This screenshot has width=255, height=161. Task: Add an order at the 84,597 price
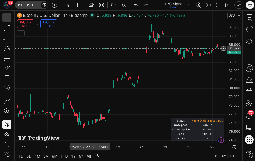pyautogui.click(x=223, y=48)
